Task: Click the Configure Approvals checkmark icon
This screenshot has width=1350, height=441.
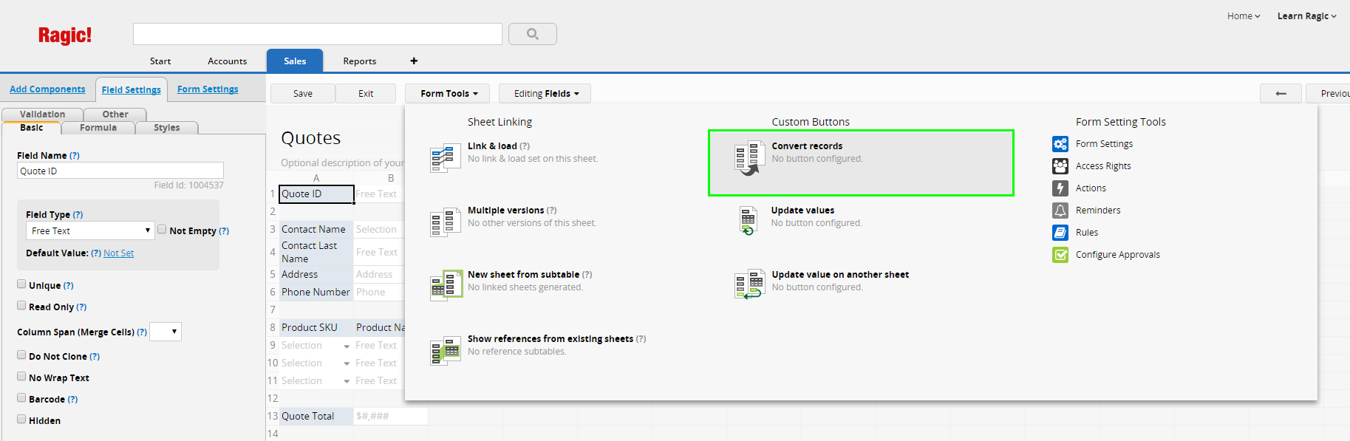Action: pyautogui.click(x=1060, y=255)
